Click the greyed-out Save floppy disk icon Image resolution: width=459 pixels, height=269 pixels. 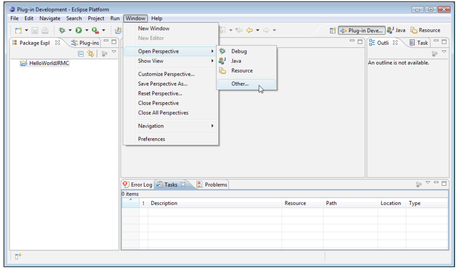pos(35,30)
